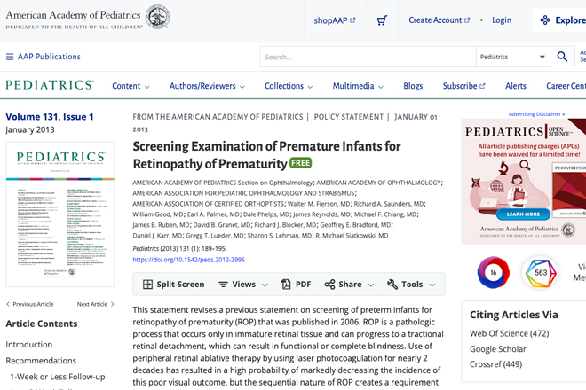586x390 pixels.
Task: Open the Blogs navigation link
Action: pyautogui.click(x=413, y=86)
